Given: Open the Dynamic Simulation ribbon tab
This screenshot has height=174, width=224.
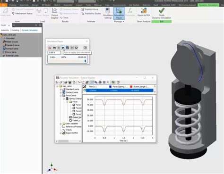Looking at the screenshot, I should tap(208, 5).
